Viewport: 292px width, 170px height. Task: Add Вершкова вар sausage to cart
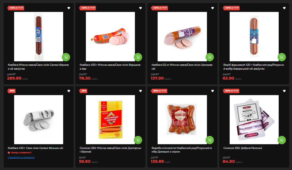pos(138,57)
